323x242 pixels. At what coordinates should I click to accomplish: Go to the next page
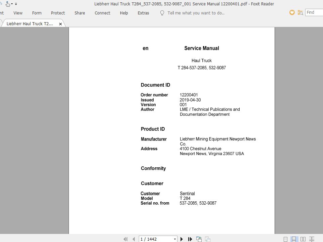tap(181, 239)
